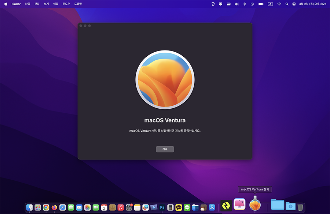Open the Downloads folder in the Dock

tap(290, 206)
